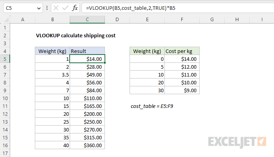The width and height of the screenshot is (274, 157).
Task: Click the Select All corner triangle
Action: click(7, 20)
